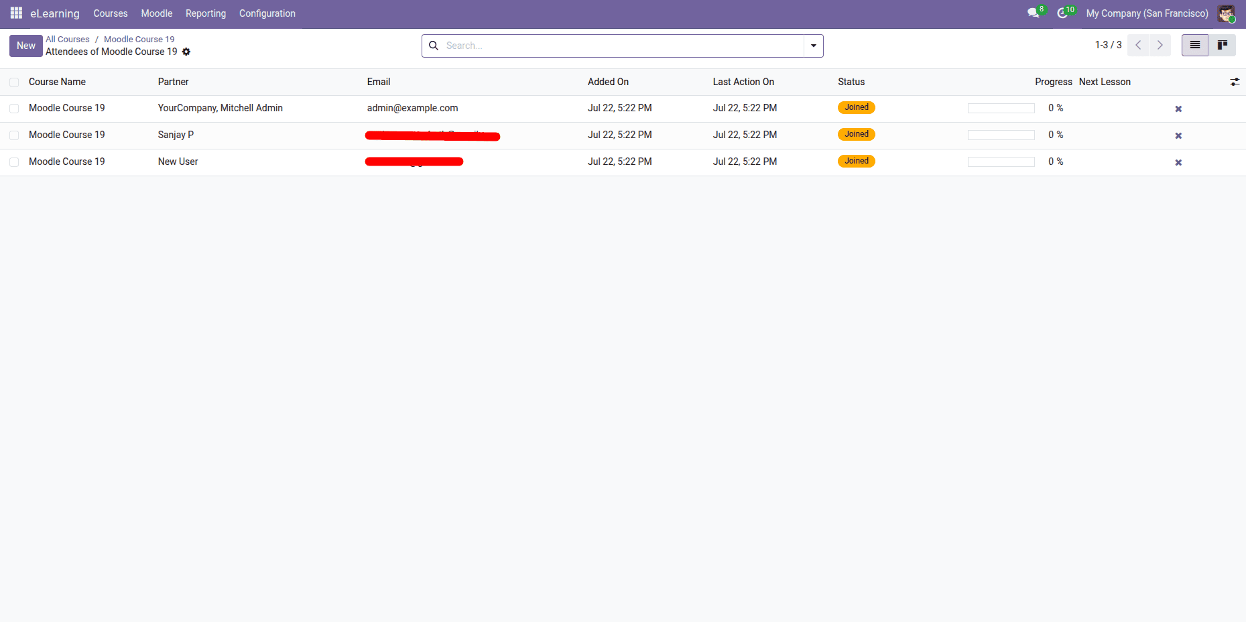Sort by the Last Action On column
Screen dimensions: 1246x622
pyautogui.click(x=743, y=82)
